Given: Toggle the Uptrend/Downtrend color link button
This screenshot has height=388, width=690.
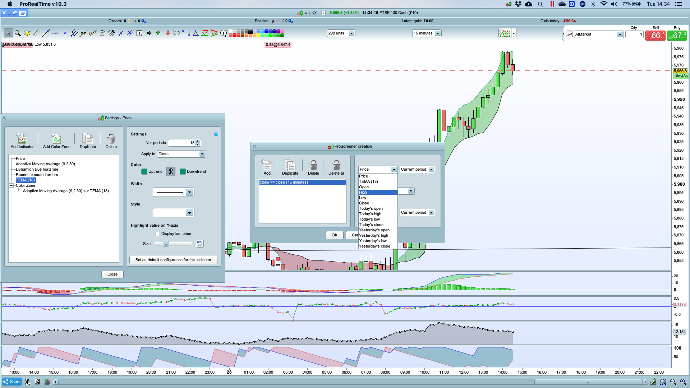Looking at the screenshot, I should pos(171,172).
